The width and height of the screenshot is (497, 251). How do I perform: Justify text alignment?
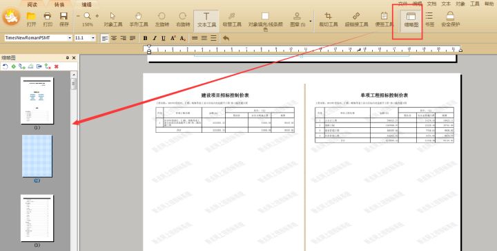133,38
